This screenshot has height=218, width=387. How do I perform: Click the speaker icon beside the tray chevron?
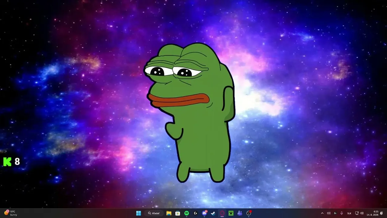click(x=329, y=213)
